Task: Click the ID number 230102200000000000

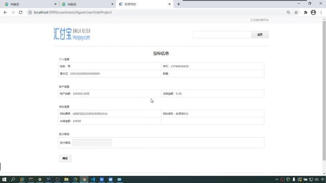Action: (x=85, y=74)
